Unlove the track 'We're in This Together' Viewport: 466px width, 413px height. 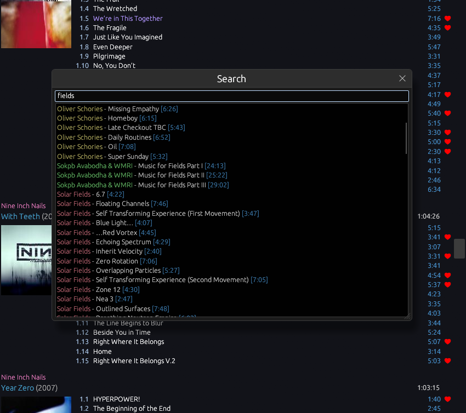click(x=447, y=19)
